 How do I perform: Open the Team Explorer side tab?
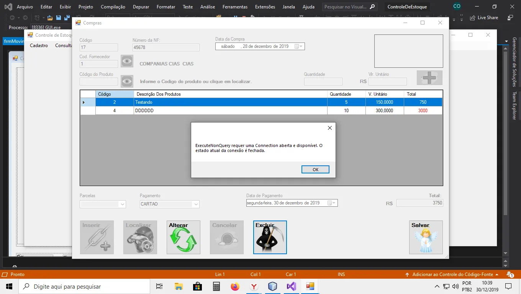click(x=514, y=106)
